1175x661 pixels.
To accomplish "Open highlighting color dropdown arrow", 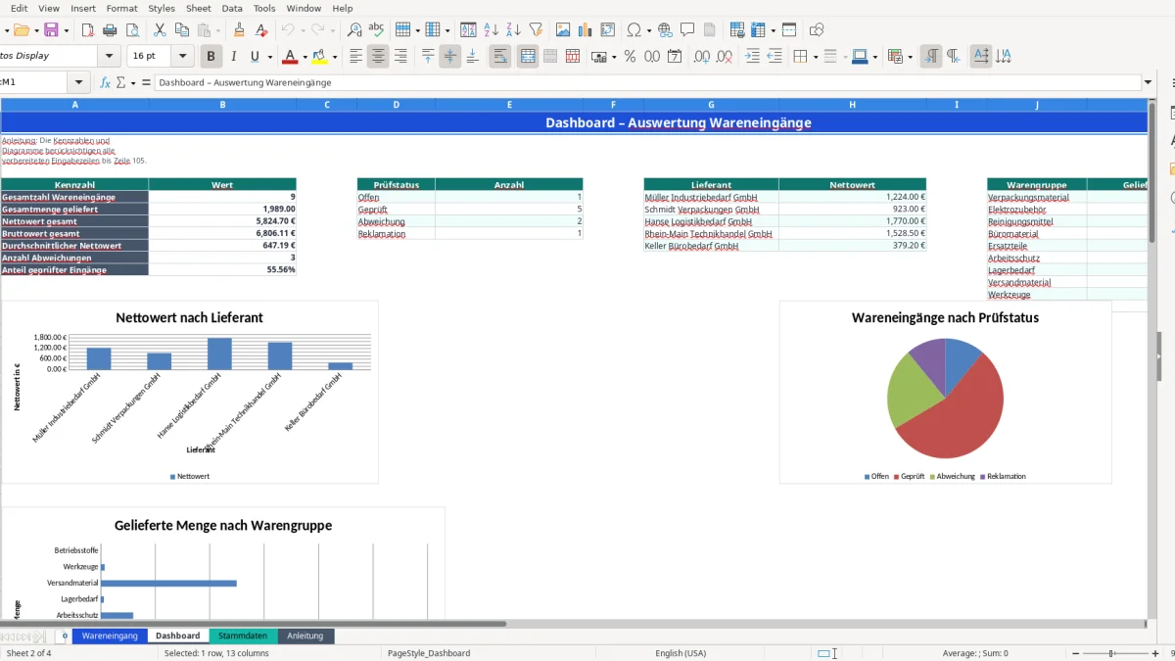I will [335, 57].
